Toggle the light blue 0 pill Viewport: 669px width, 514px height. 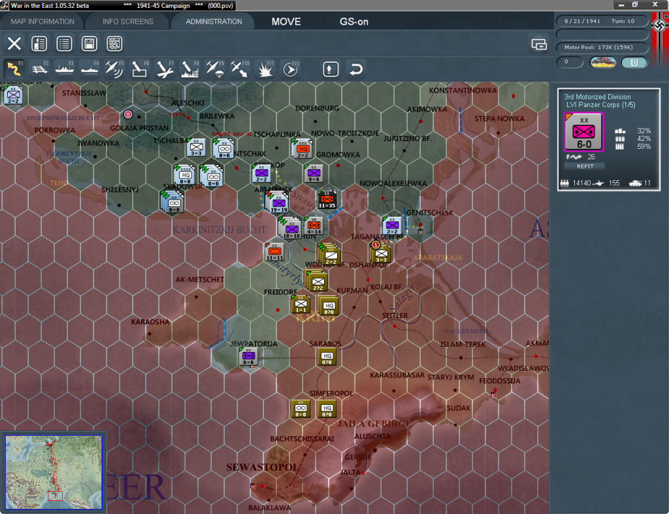click(x=634, y=63)
